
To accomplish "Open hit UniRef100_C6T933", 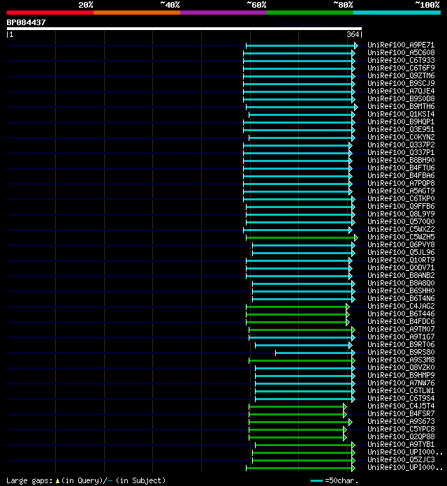I will click(x=401, y=61).
